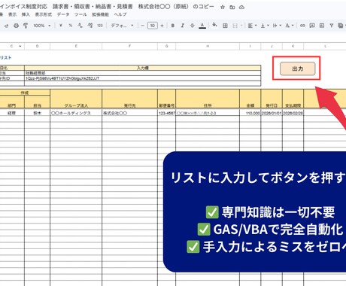Toggle italic formatting
346x286 pixels.
click(x=182, y=26)
